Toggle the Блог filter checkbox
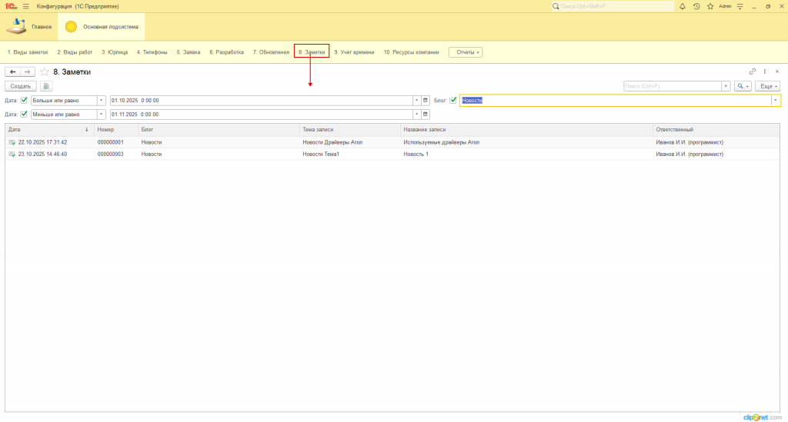 [x=452, y=101]
